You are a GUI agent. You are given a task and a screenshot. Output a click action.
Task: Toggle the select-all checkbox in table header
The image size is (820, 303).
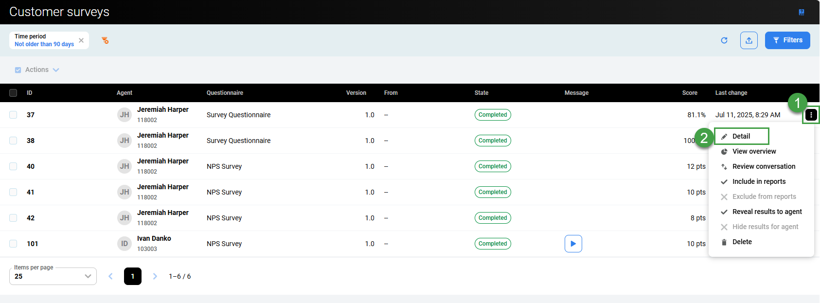coord(13,93)
